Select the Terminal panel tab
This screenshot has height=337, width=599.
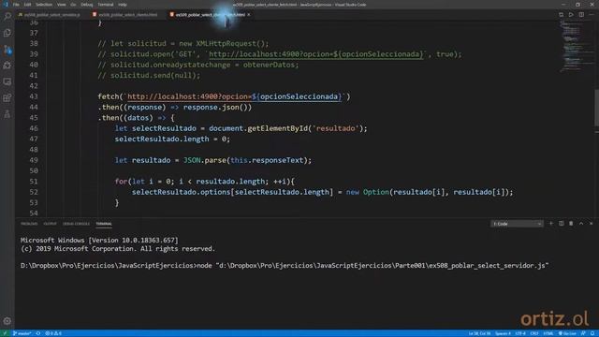(104, 224)
